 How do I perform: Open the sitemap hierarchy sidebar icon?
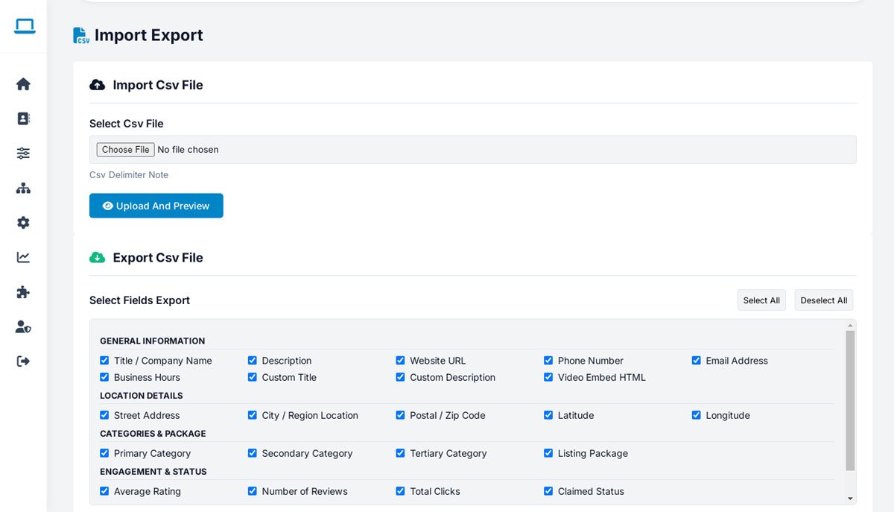coord(23,188)
